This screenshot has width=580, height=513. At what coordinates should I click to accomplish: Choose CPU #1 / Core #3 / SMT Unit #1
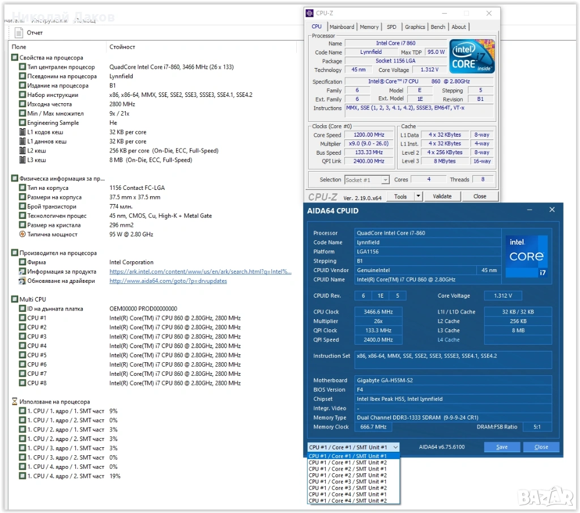(348, 481)
